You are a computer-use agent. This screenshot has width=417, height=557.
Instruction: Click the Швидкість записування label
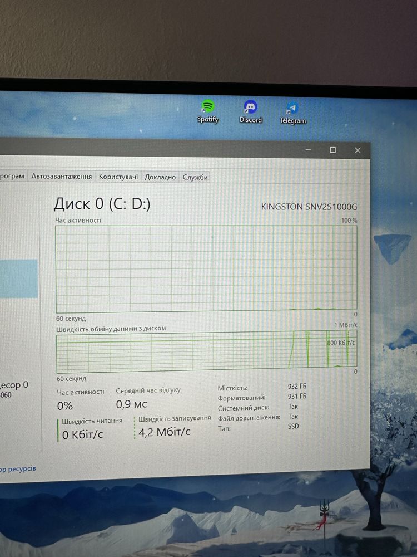coord(175,418)
